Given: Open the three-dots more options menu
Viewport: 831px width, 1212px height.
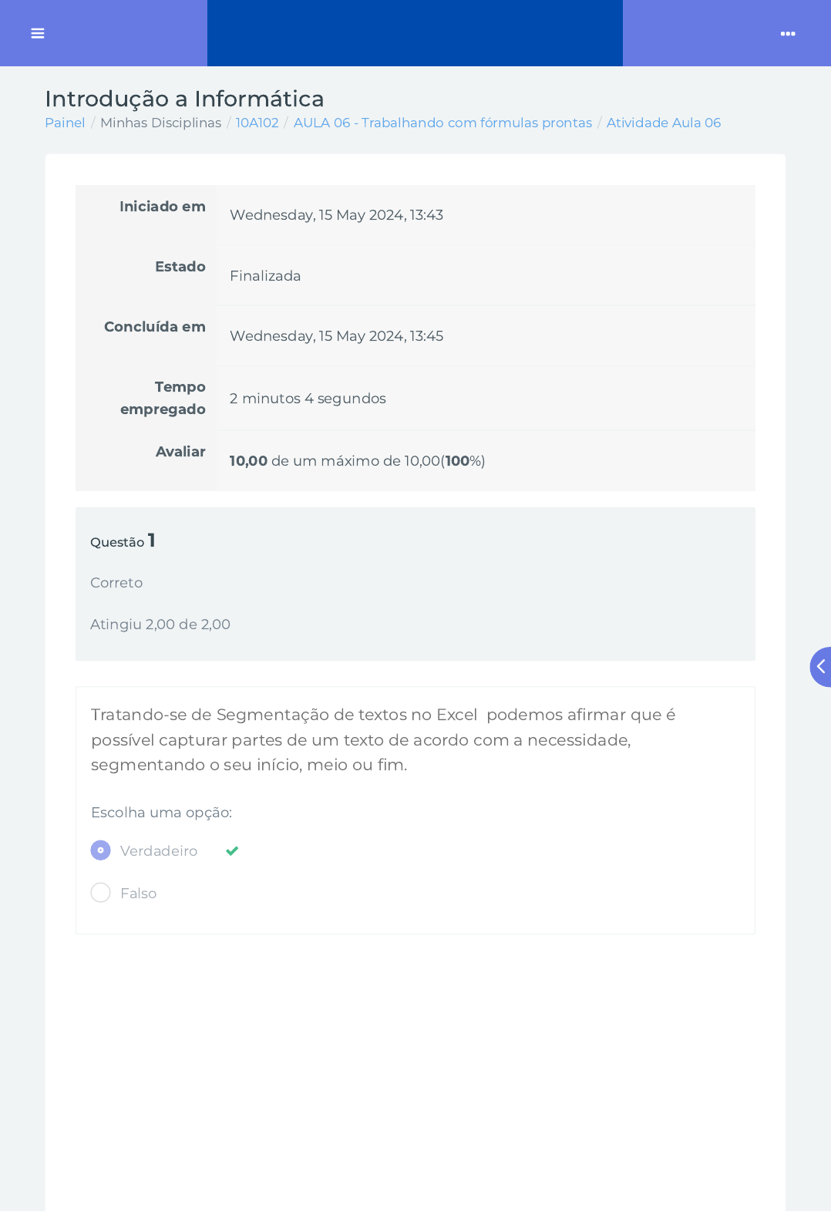Looking at the screenshot, I should click(788, 34).
